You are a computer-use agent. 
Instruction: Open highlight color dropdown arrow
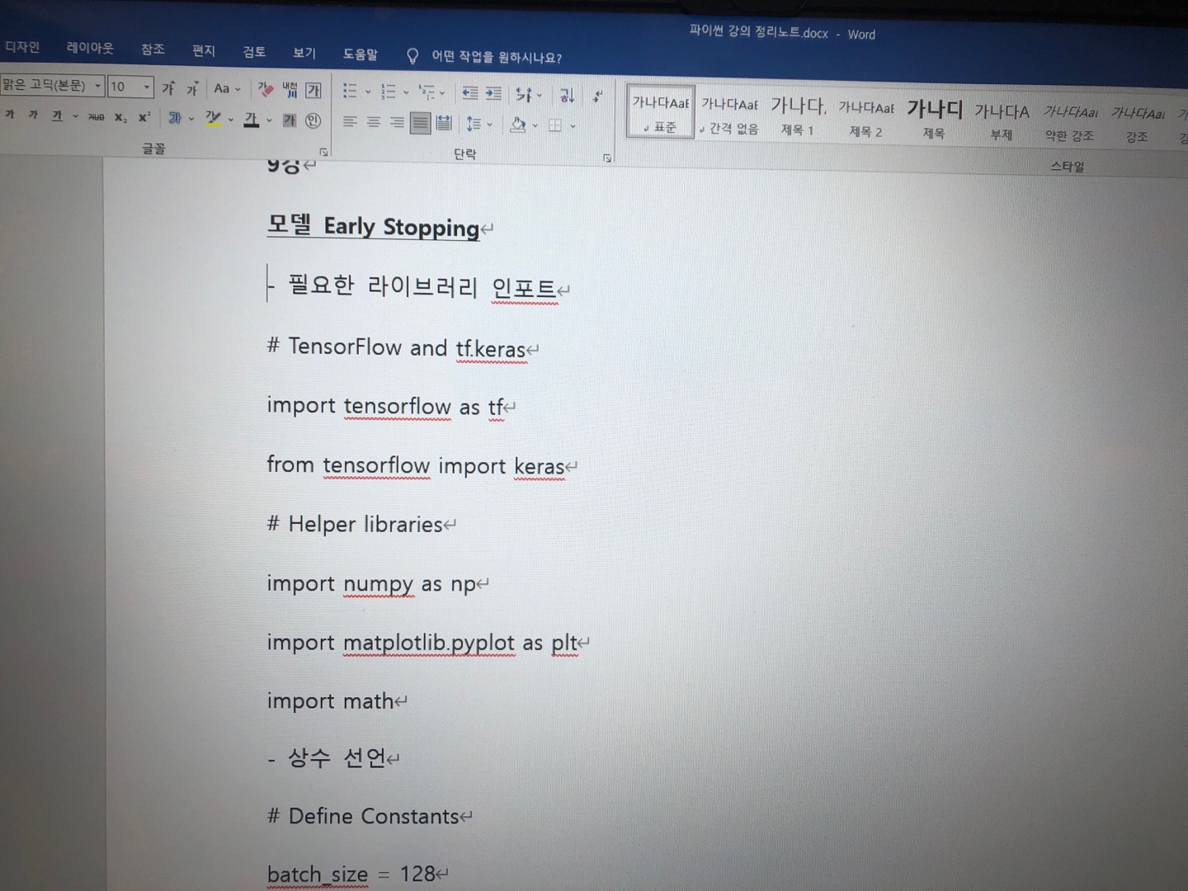231,120
